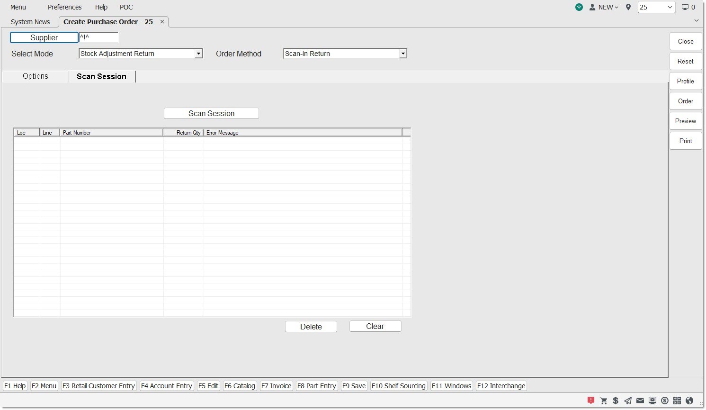This screenshot has width=706, height=410.
Task: Click the Supplier code input field
Action: [x=98, y=37]
